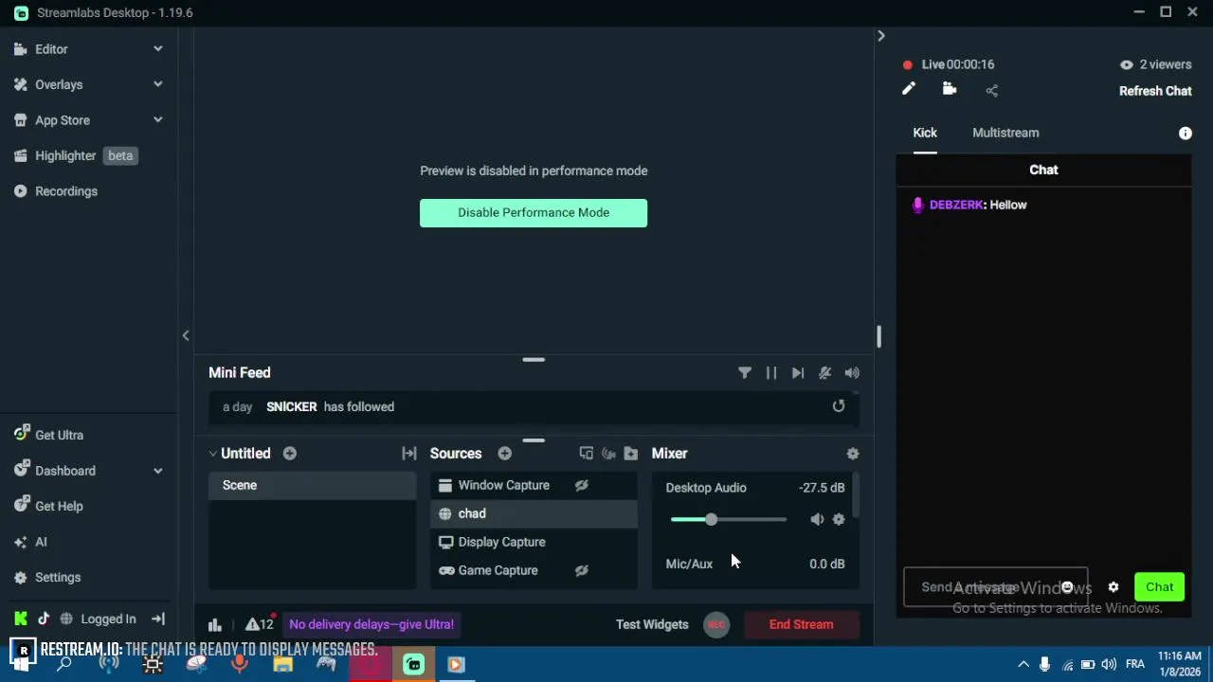
Task: Select the Scene item in scenes list
Action: (x=313, y=485)
